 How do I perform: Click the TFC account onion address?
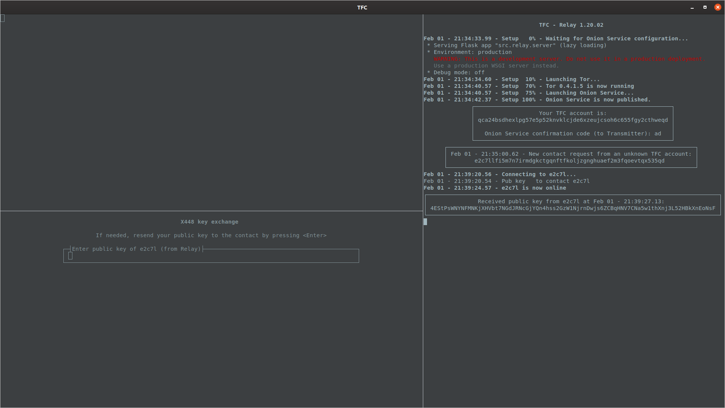coord(573,120)
